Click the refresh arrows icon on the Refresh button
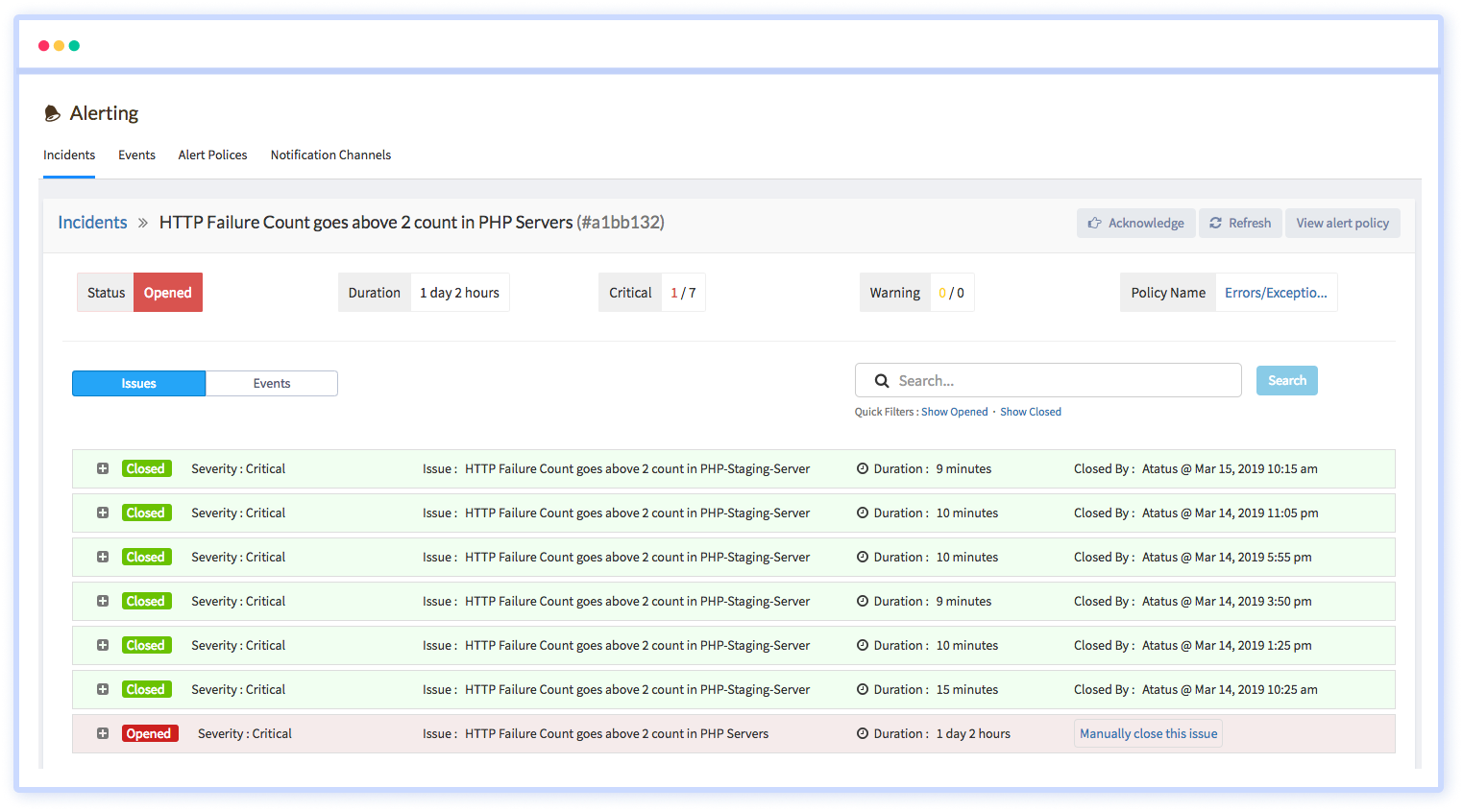Viewport: 1463px width, 811px height. [x=1217, y=223]
